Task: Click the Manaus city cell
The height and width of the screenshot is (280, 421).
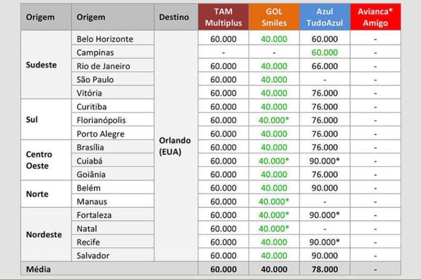Action: click(92, 202)
